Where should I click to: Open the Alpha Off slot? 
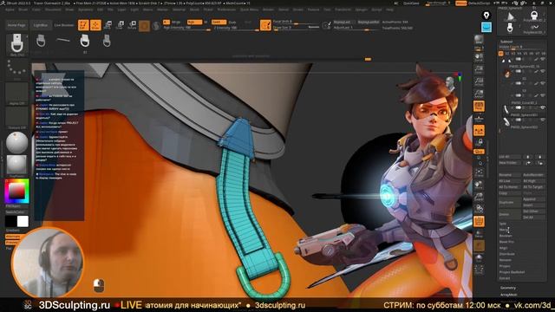click(16, 94)
